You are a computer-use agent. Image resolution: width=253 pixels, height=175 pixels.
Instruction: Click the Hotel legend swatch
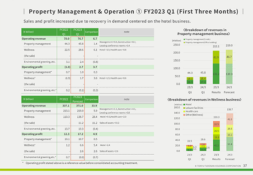[184, 105]
